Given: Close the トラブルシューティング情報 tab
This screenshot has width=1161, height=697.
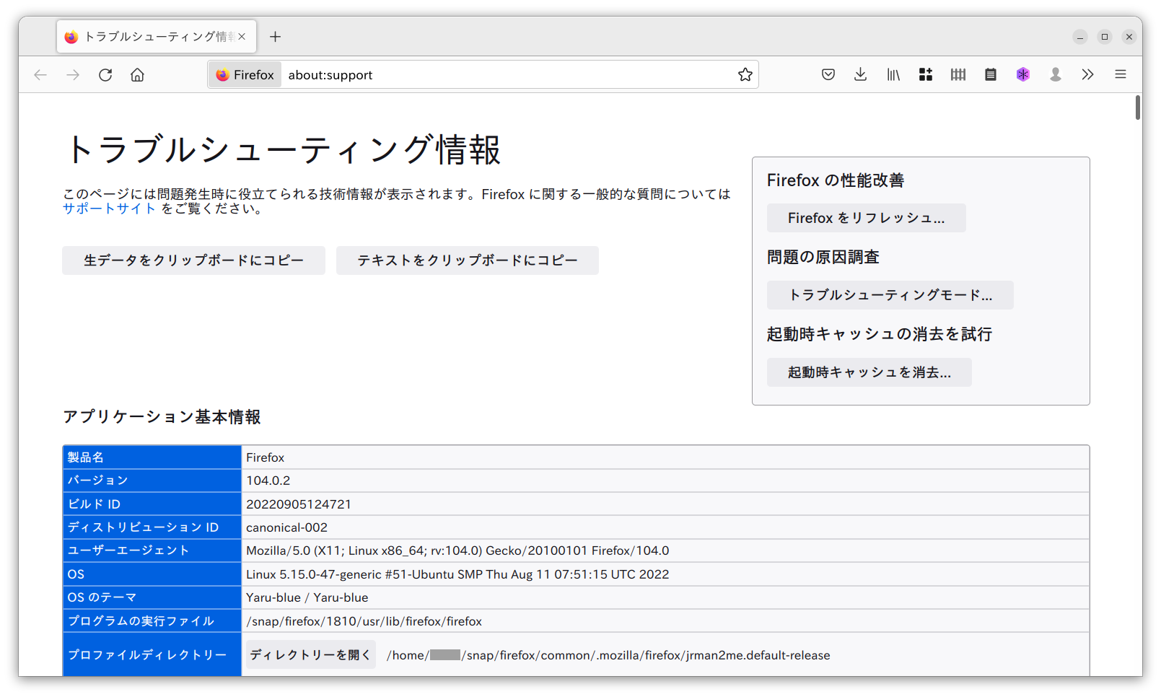Looking at the screenshot, I should point(242,37).
